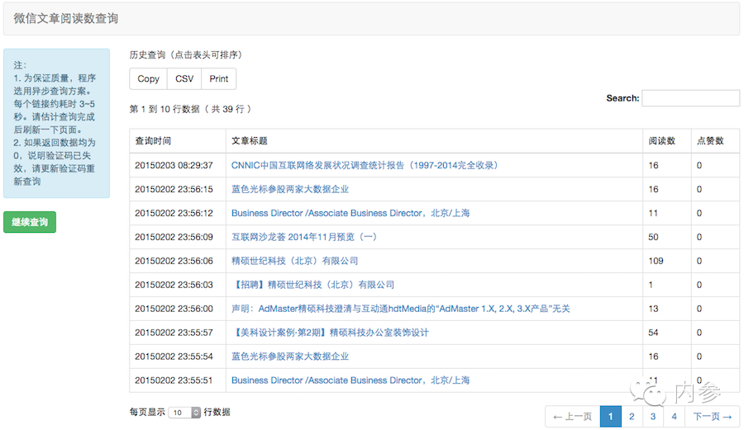Click the Print button
Image resolution: width=744 pixels, height=430 pixels.
coord(219,79)
